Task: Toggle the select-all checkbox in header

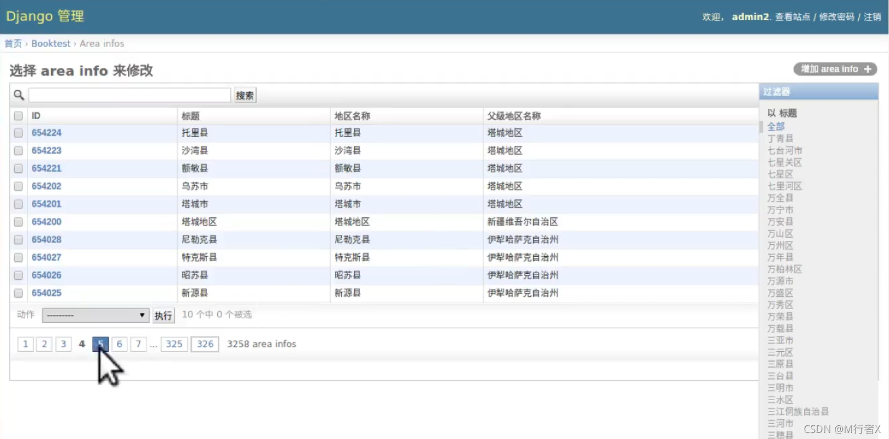Action: [18, 116]
